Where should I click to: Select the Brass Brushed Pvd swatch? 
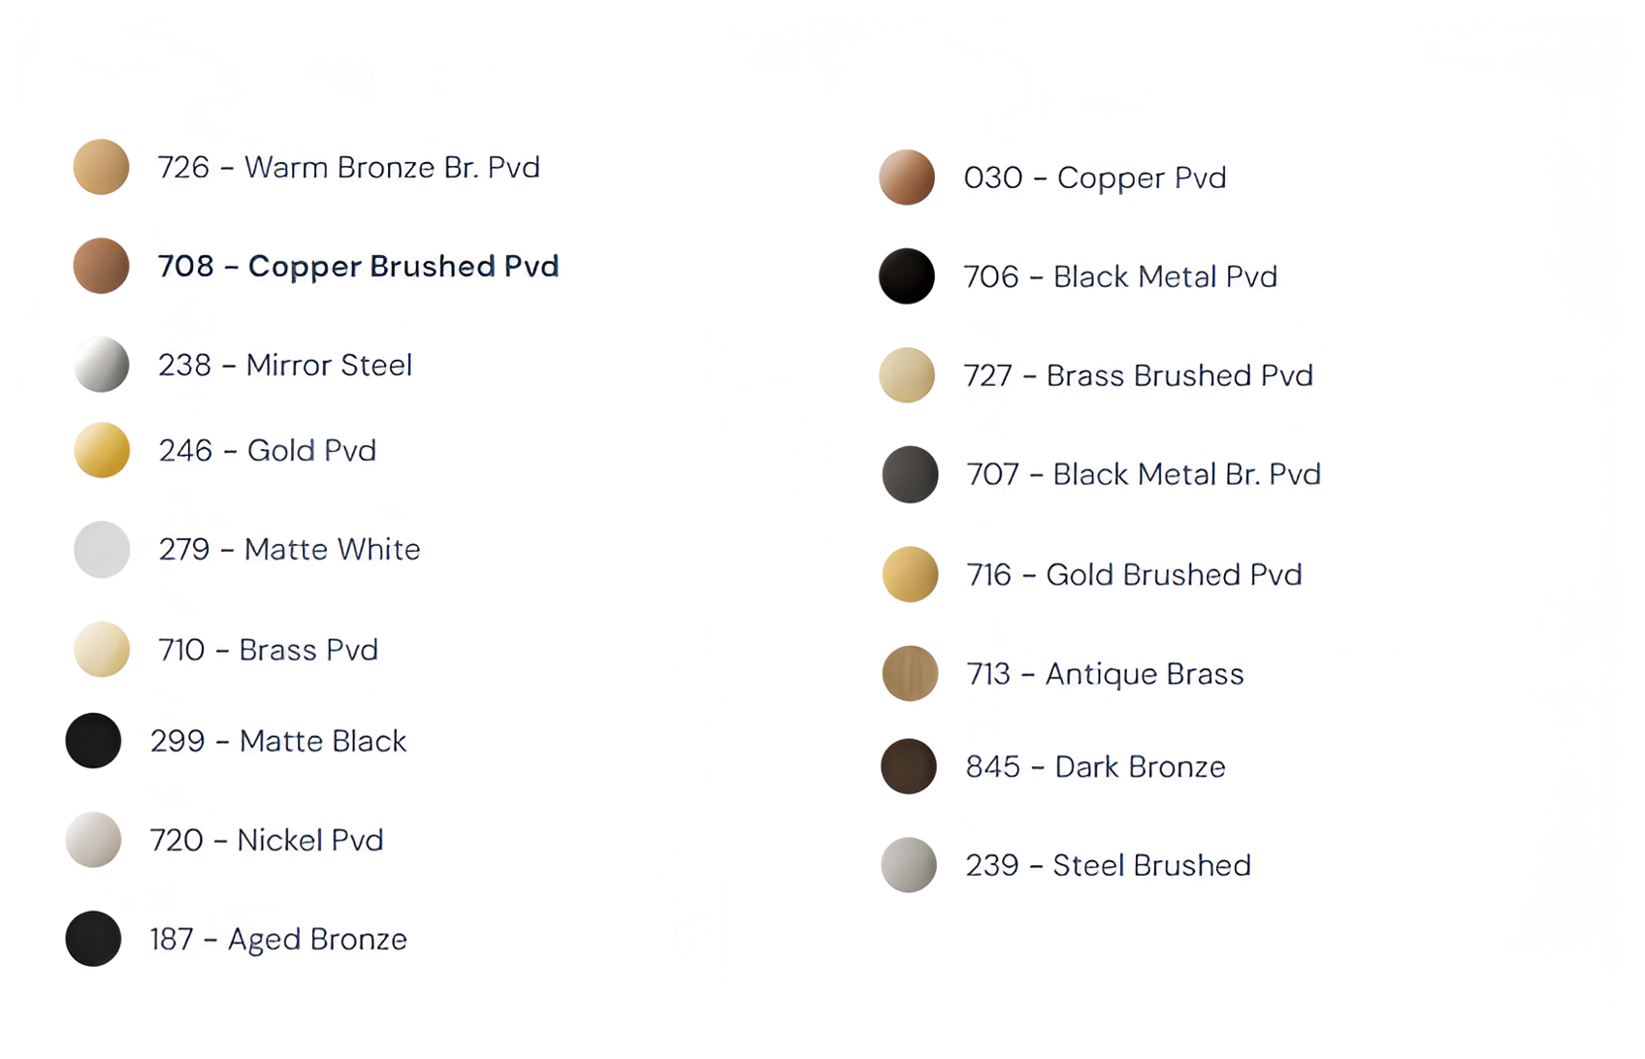[x=907, y=375]
